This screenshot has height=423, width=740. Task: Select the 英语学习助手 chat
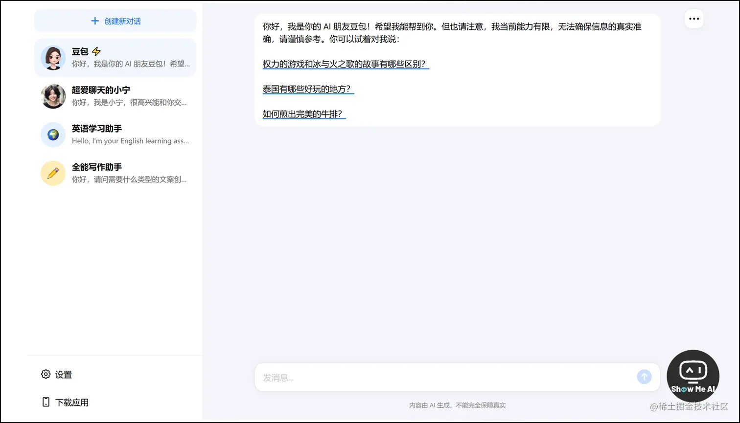pyautogui.click(x=115, y=135)
